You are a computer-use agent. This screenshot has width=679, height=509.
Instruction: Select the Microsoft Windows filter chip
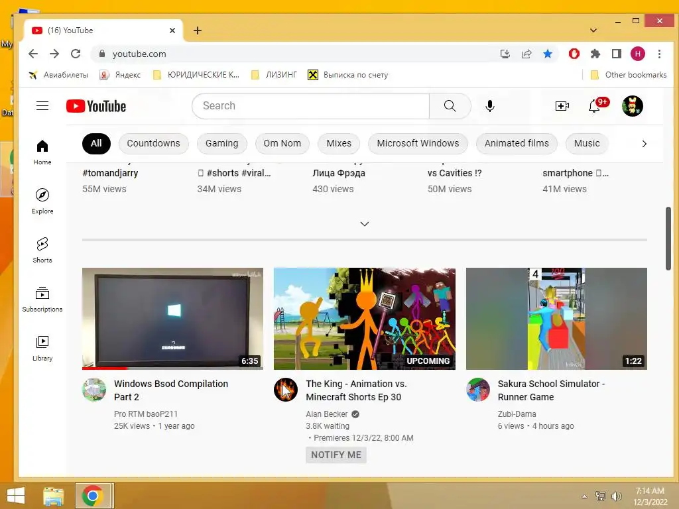(x=418, y=144)
